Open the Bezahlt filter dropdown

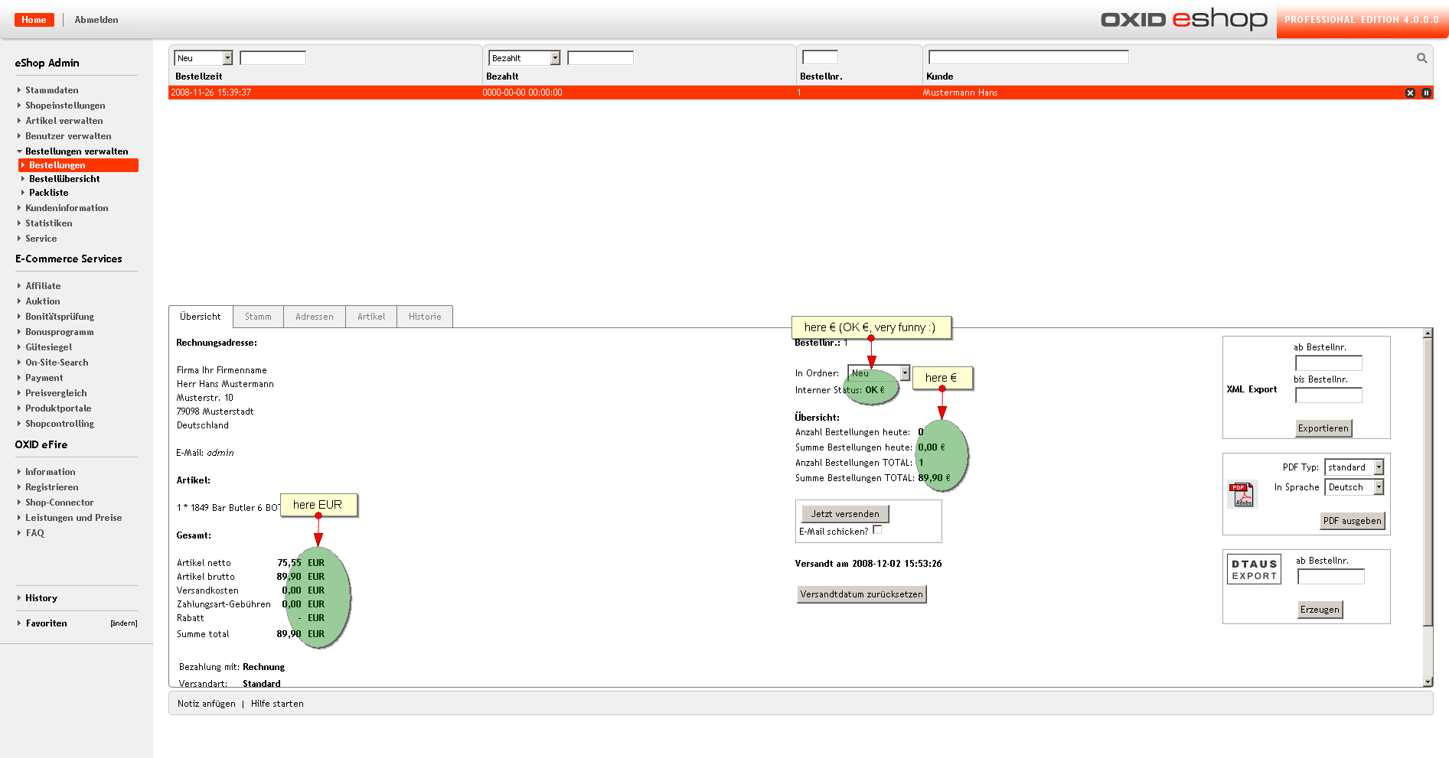[524, 58]
